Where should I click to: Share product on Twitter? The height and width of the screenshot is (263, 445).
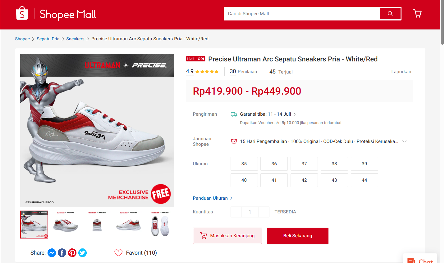[x=83, y=253]
